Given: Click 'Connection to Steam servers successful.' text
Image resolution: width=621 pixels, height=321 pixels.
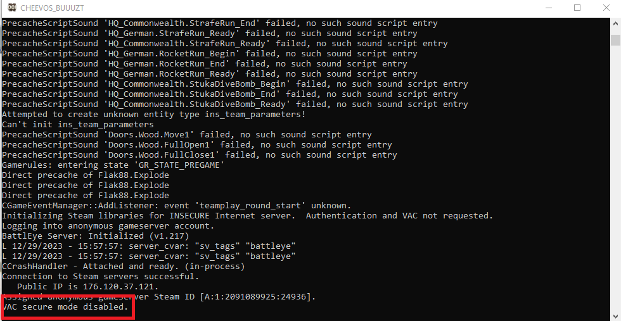Looking at the screenshot, I should [x=100, y=277].
